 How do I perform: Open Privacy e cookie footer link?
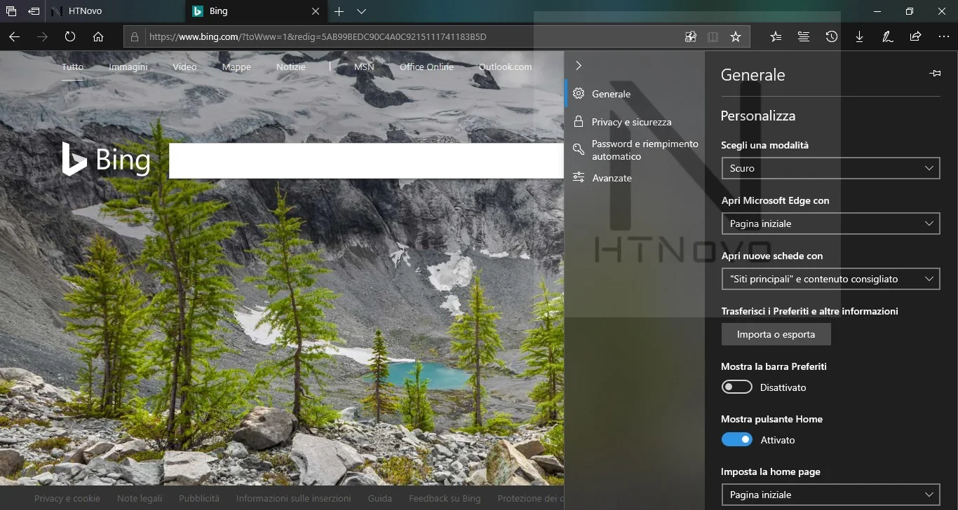tap(67, 499)
